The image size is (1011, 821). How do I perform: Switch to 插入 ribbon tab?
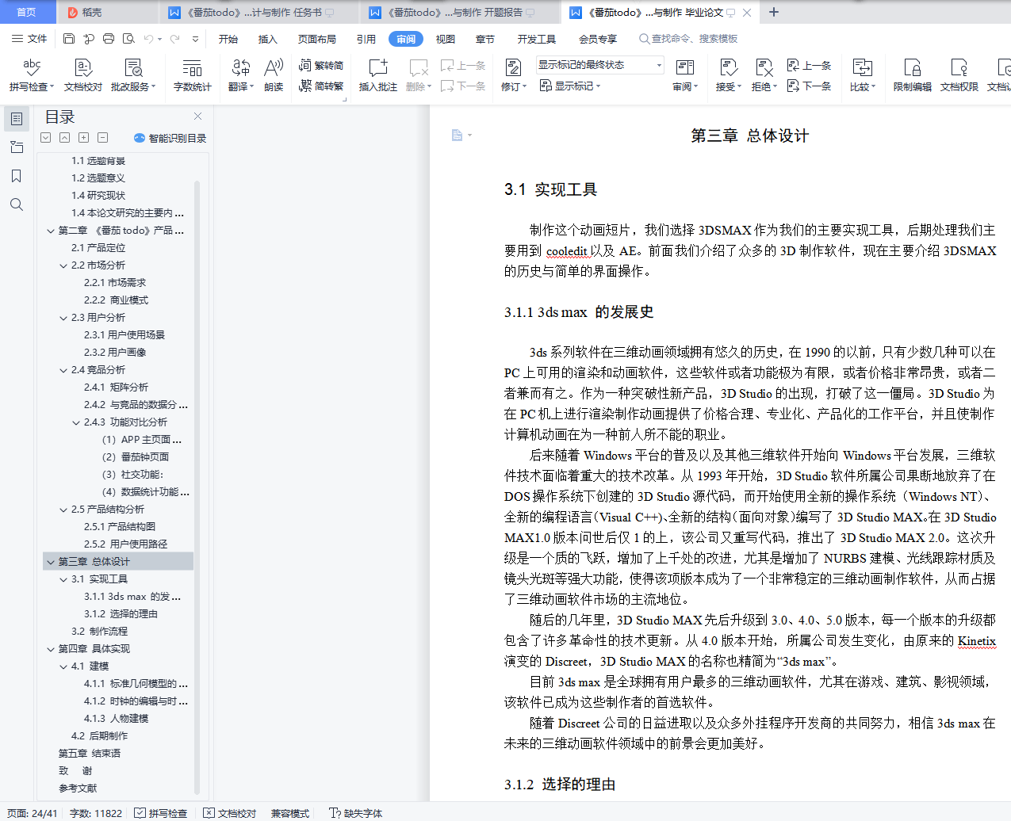[268, 39]
